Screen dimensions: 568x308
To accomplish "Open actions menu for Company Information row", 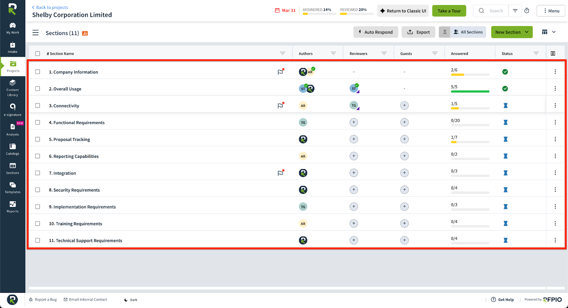I will click(x=555, y=72).
